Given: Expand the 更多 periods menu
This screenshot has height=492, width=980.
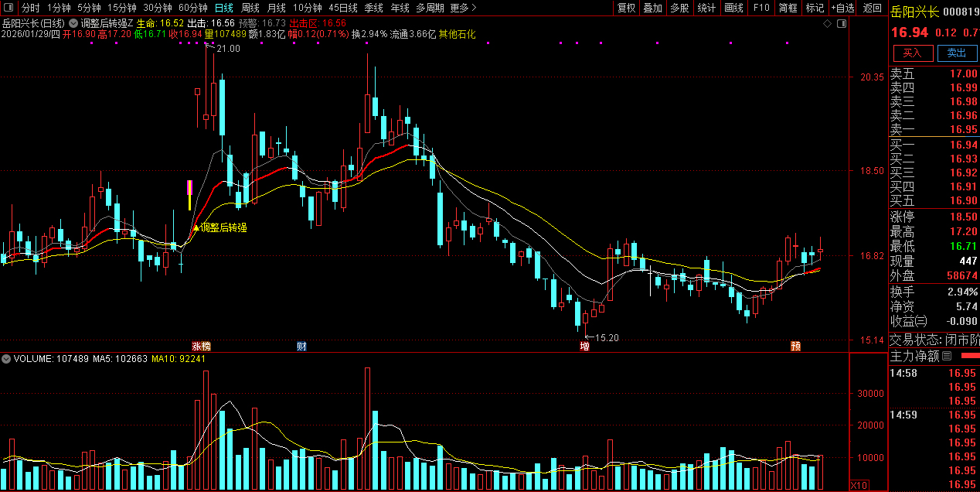Looking at the screenshot, I should [x=462, y=8].
